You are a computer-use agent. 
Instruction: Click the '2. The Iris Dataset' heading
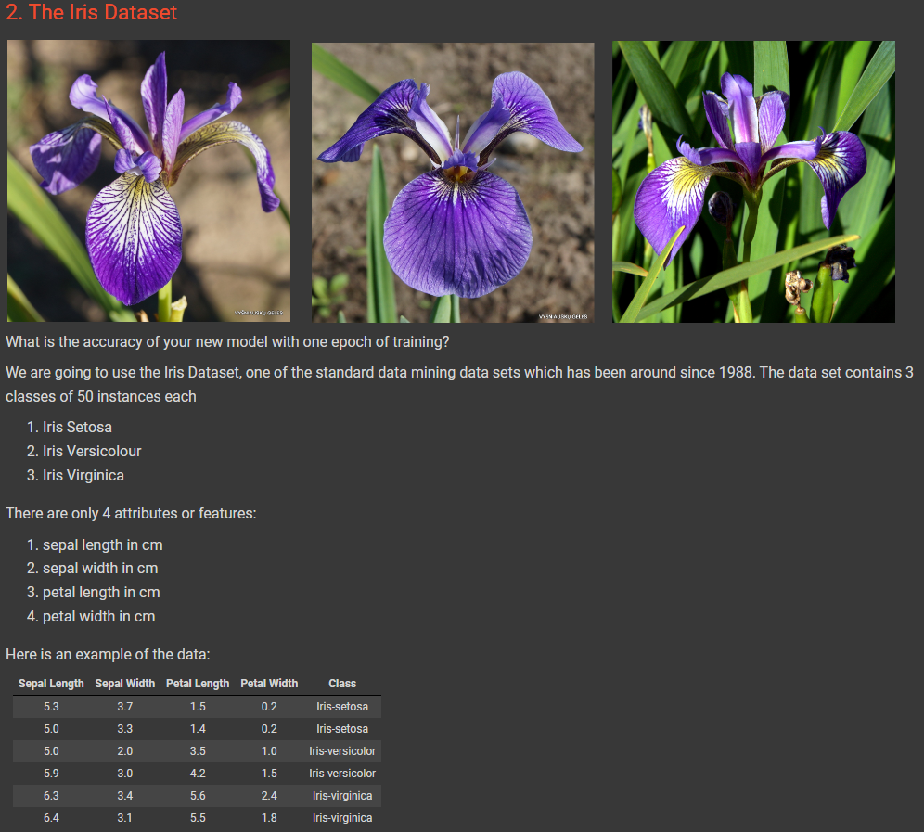coord(91,12)
